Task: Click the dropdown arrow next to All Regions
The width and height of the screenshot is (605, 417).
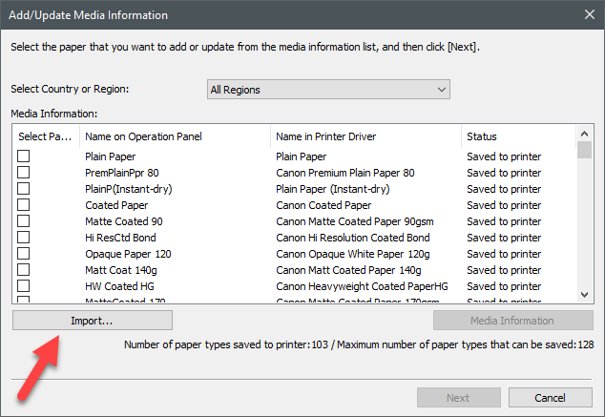Action: [x=441, y=90]
